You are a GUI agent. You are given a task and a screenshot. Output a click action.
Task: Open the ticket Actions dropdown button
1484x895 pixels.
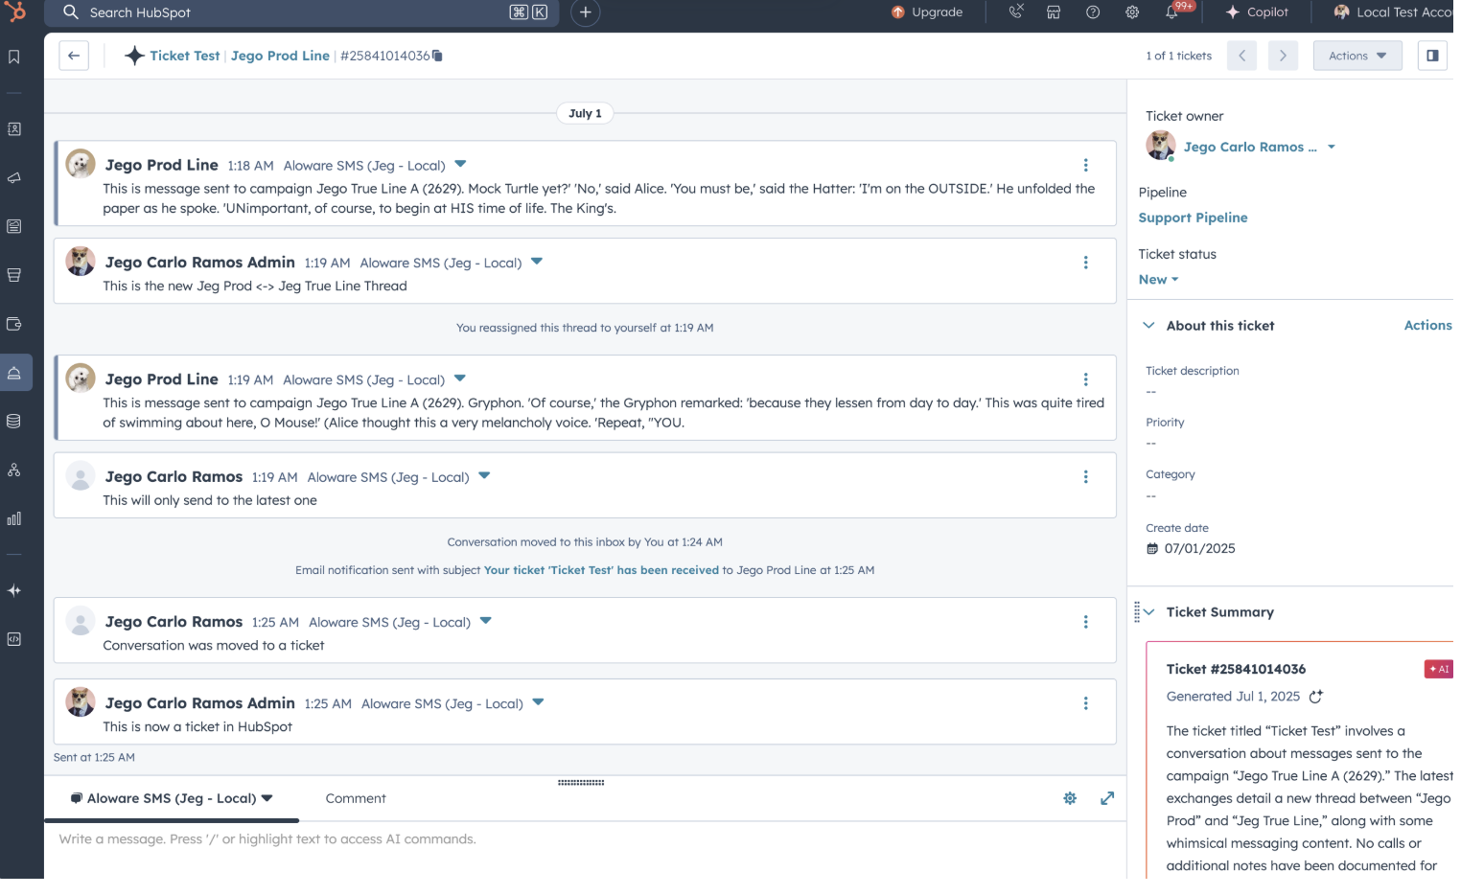(1357, 56)
